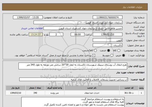Click quantity cell 340 in table
The image size is (152, 107).
[35, 93]
